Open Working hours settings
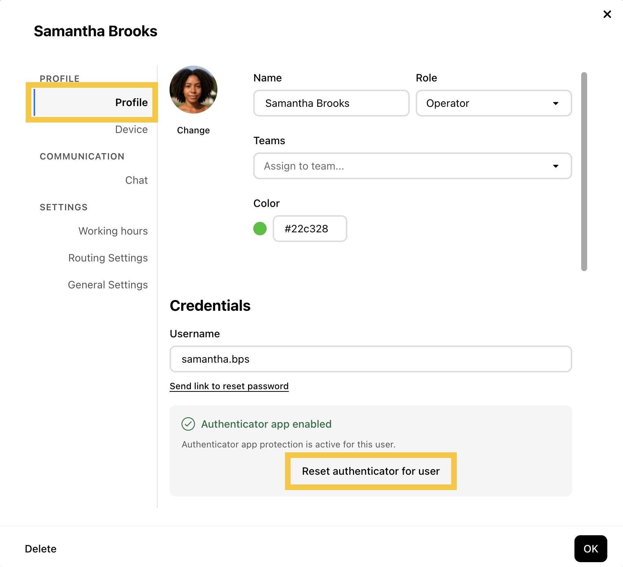 point(113,231)
